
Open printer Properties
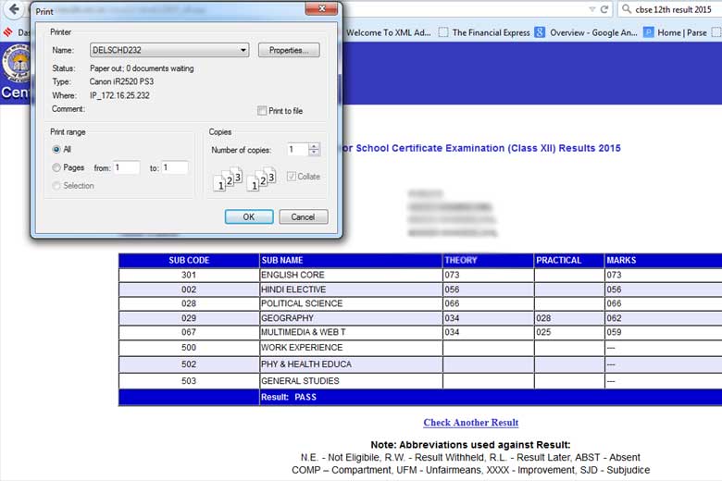point(289,50)
